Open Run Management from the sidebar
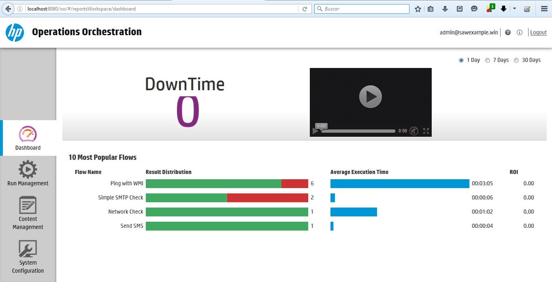Viewport: 552px width, 282px height. click(x=28, y=170)
